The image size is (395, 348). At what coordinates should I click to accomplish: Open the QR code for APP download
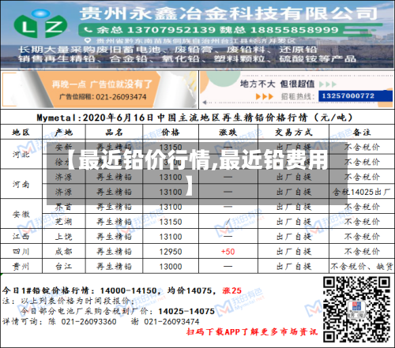point(356,309)
